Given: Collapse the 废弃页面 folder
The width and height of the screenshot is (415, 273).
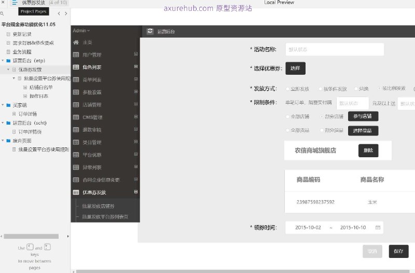Looking at the screenshot, I should (3, 141).
